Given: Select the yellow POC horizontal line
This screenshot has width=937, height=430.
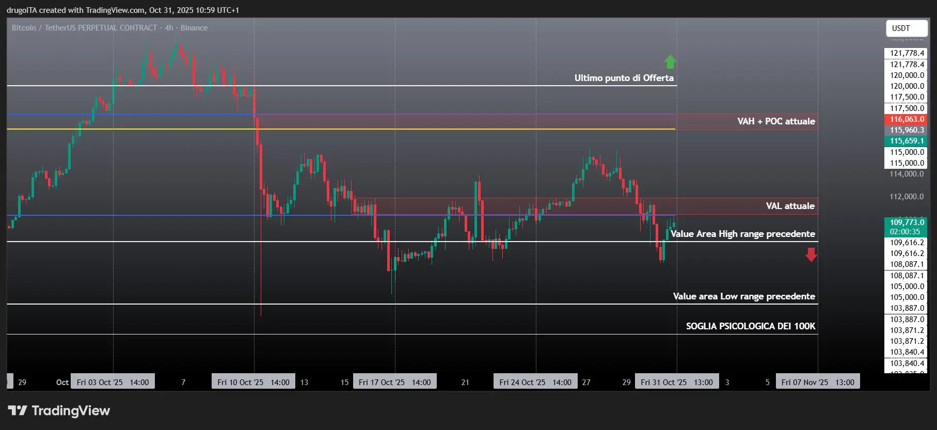Looking at the screenshot, I should click(x=341, y=129).
